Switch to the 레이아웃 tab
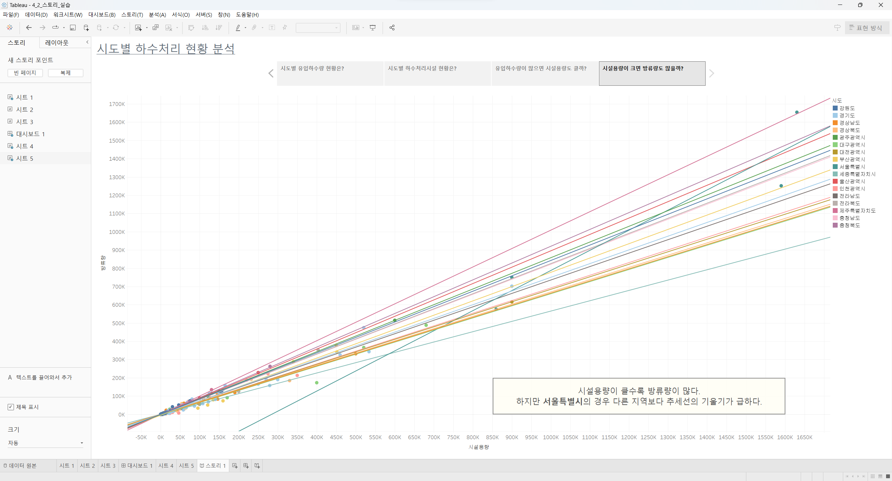Screen dimensions: 892x481 coord(57,43)
